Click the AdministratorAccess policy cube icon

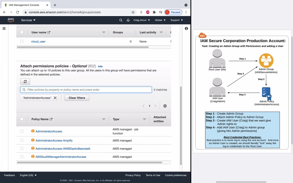click(33, 131)
